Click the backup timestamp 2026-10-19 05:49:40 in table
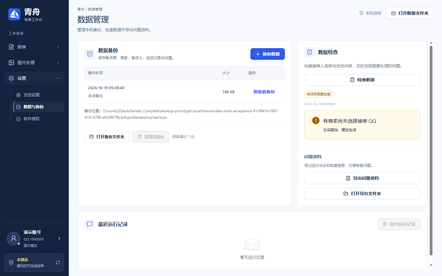 [x=106, y=88]
